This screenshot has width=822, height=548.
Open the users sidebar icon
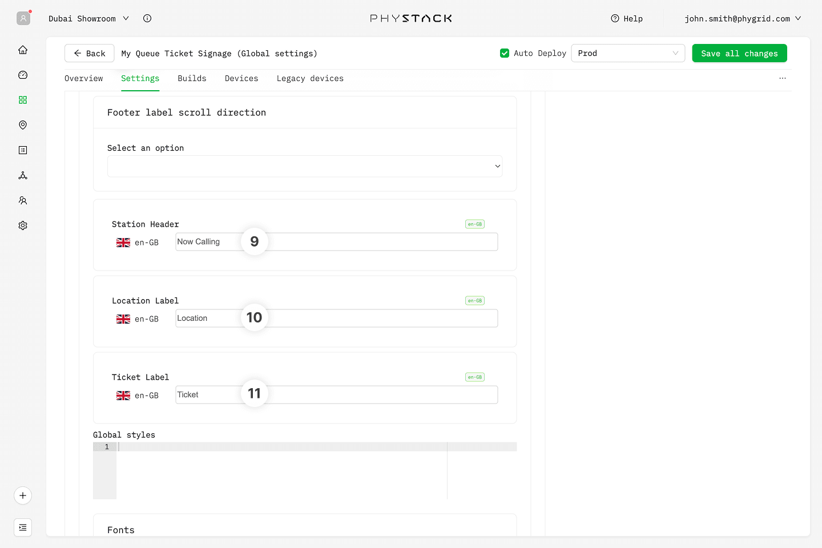[x=23, y=200]
